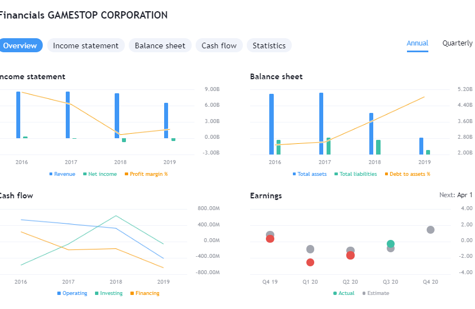Toggle Profit margin % legend item
475x309 pixels.
coord(148,174)
